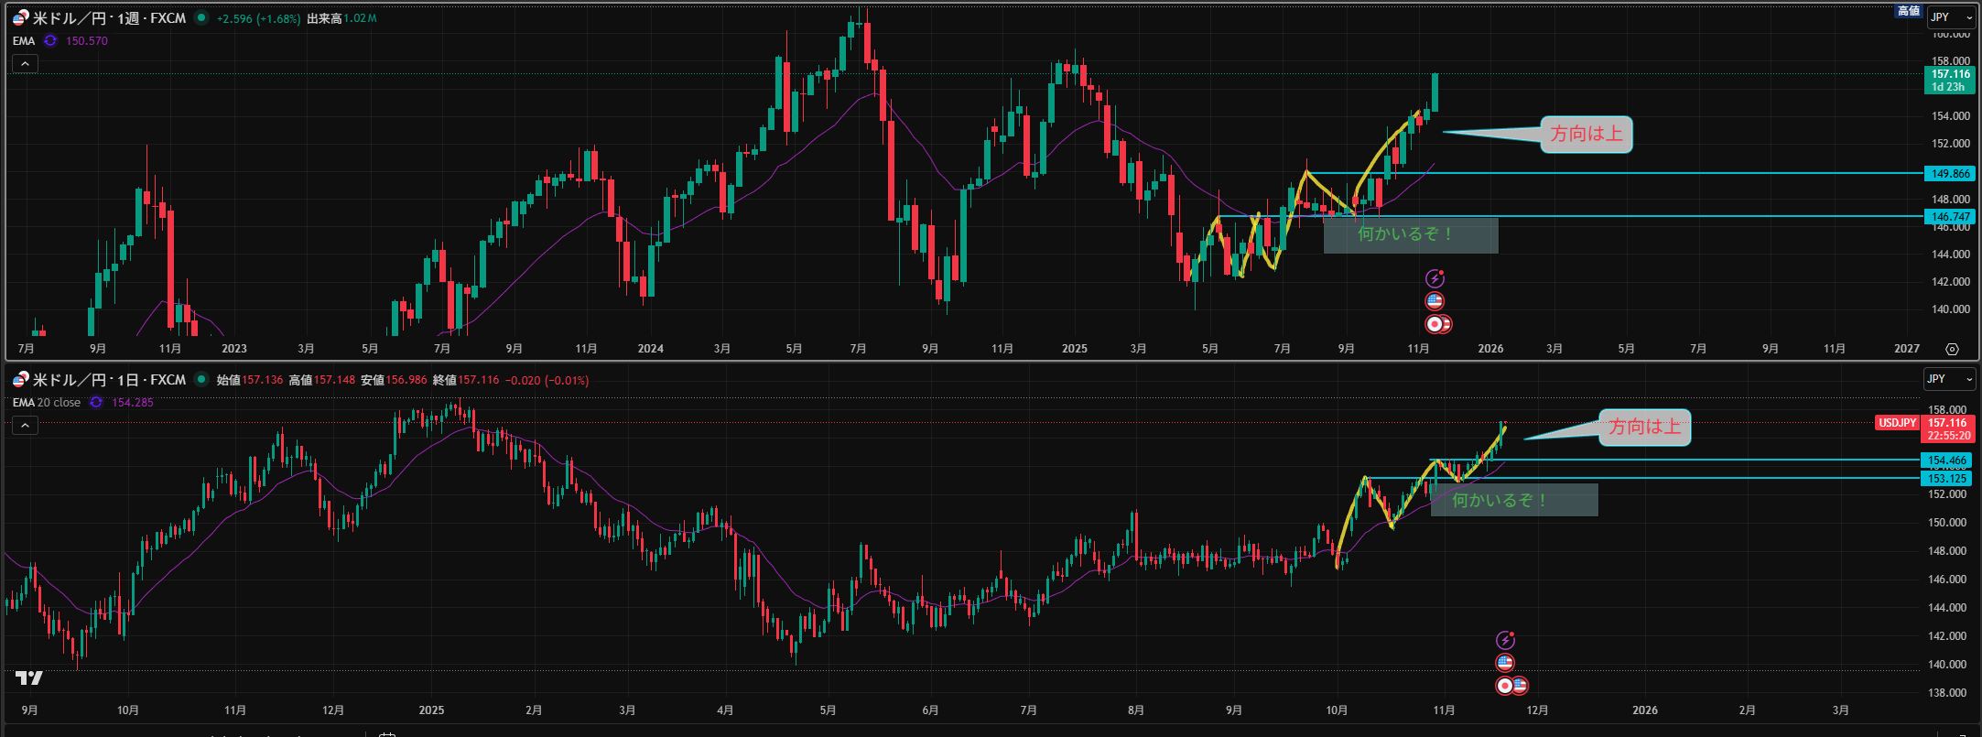Toggle the green market status dot on daily chart
This screenshot has width=1982, height=737.
[x=200, y=380]
